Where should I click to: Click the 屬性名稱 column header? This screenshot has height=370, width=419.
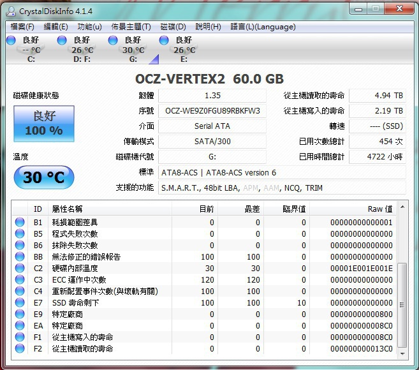click(x=110, y=209)
